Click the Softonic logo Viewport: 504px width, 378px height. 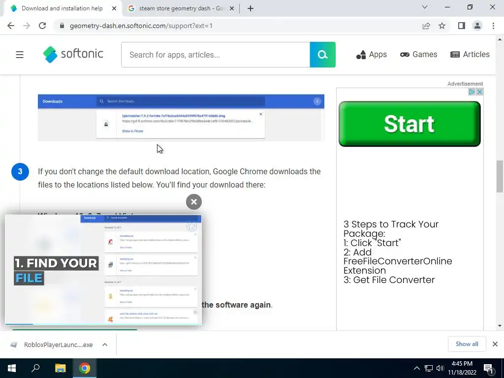73,54
